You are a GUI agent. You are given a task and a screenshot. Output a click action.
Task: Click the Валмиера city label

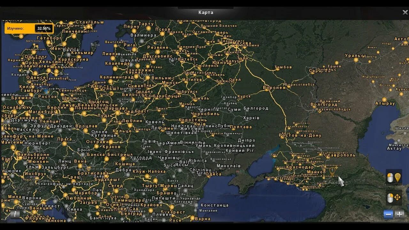click(x=143, y=35)
